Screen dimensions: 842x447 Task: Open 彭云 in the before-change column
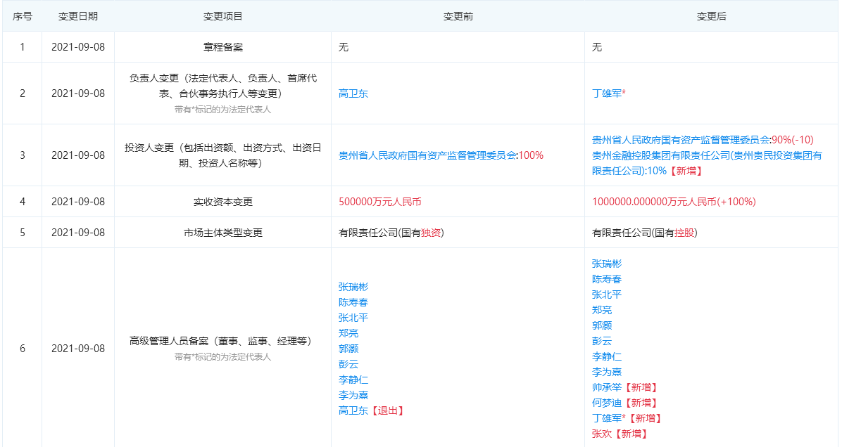pos(348,365)
